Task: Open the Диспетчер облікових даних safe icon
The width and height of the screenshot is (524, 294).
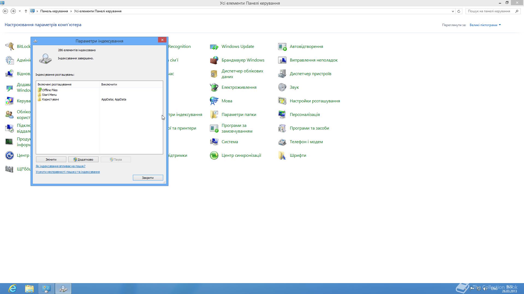Action: click(214, 74)
